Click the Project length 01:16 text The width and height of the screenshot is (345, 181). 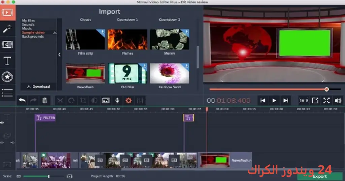[x=108, y=176]
